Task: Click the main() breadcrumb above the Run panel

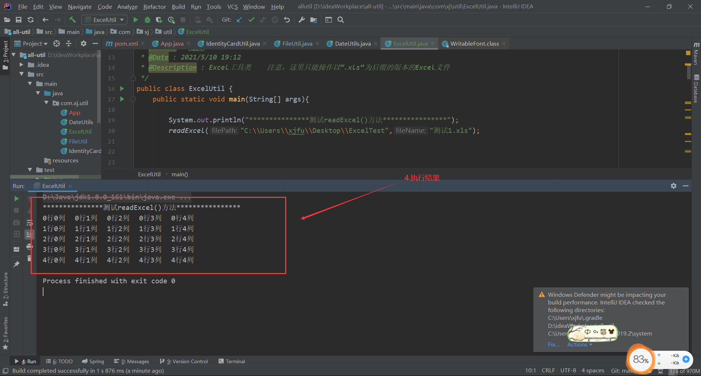Action: 180,174
